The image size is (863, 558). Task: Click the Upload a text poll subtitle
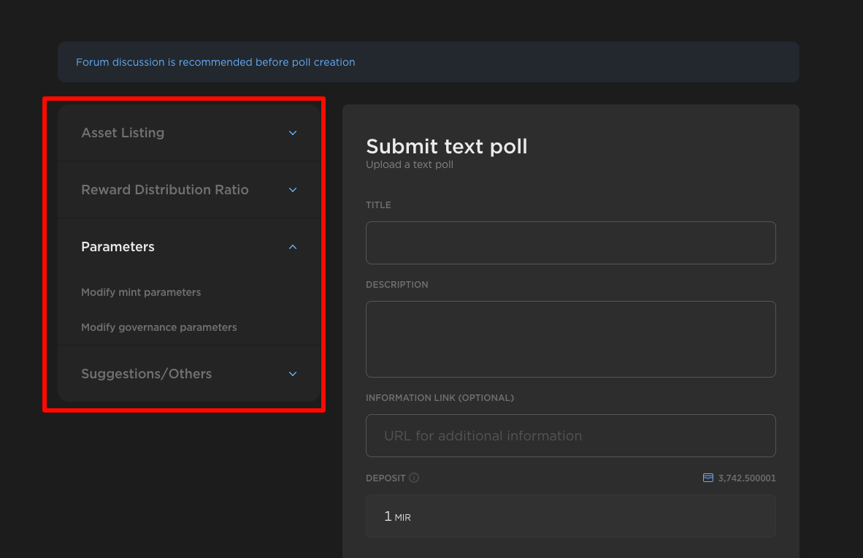click(x=410, y=165)
